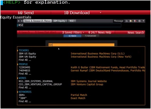Image resolution: width=151 pixels, height=109 pixels.
Task: Click International Business Machines Corp (New York) description
Action: click(x=101, y=57)
